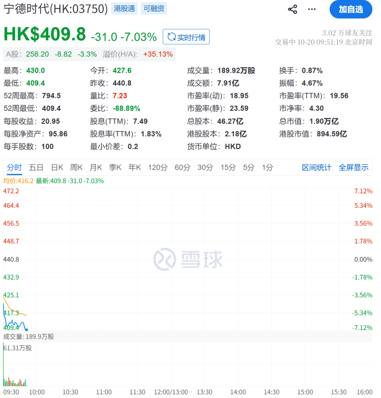Select the 季K tab
This screenshot has height=398, width=381.
coord(115,168)
